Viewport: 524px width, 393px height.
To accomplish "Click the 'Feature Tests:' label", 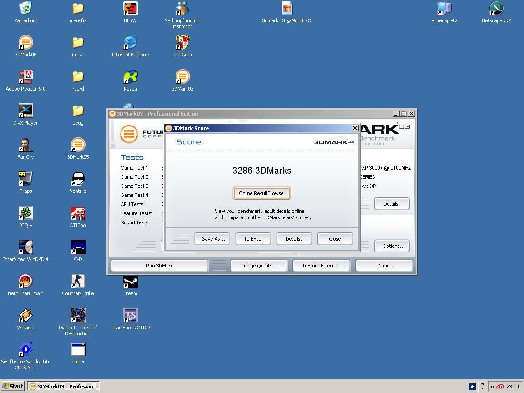I will tap(136, 213).
